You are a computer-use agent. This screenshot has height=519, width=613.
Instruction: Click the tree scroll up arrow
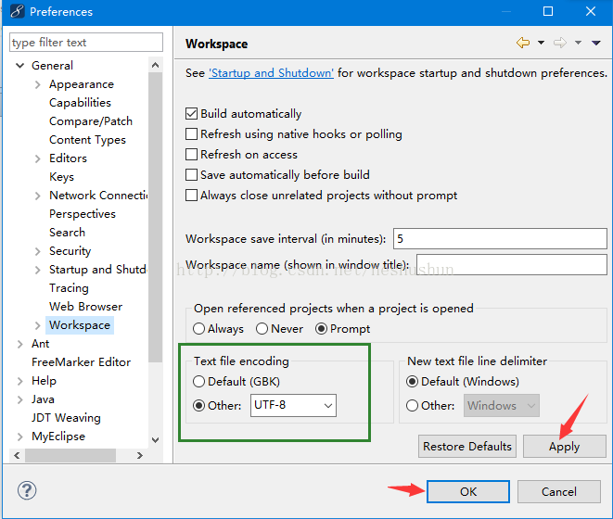click(x=155, y=65)
